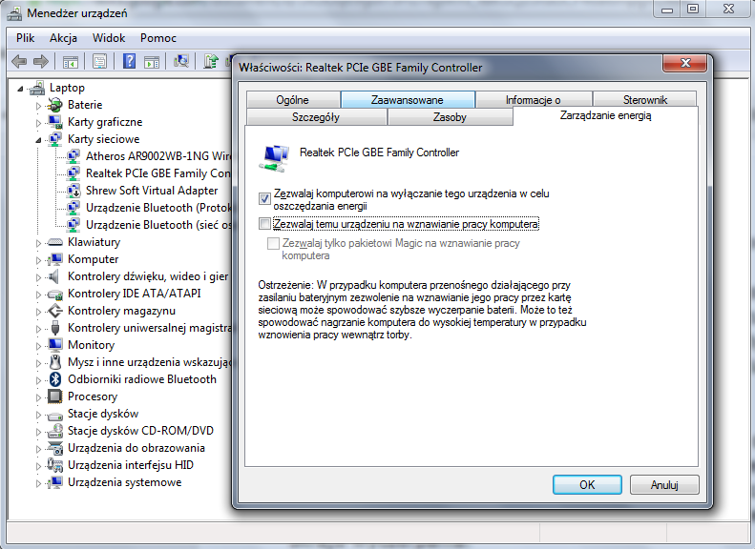Click the Urządzenia do obrazowania camera icon

pos(55,448)
